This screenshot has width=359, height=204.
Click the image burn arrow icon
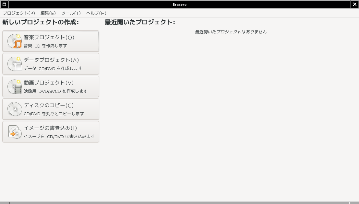[15, 132]
